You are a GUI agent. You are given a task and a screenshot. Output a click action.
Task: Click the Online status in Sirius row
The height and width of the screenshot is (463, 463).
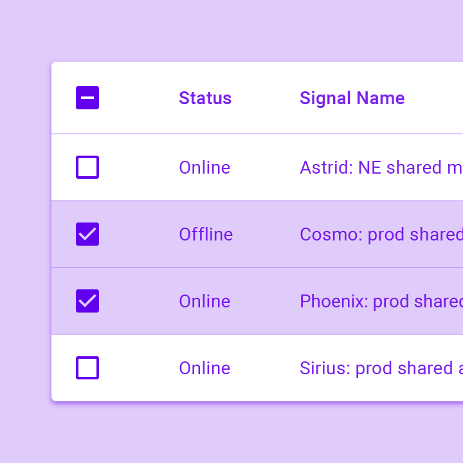(204, 368)
